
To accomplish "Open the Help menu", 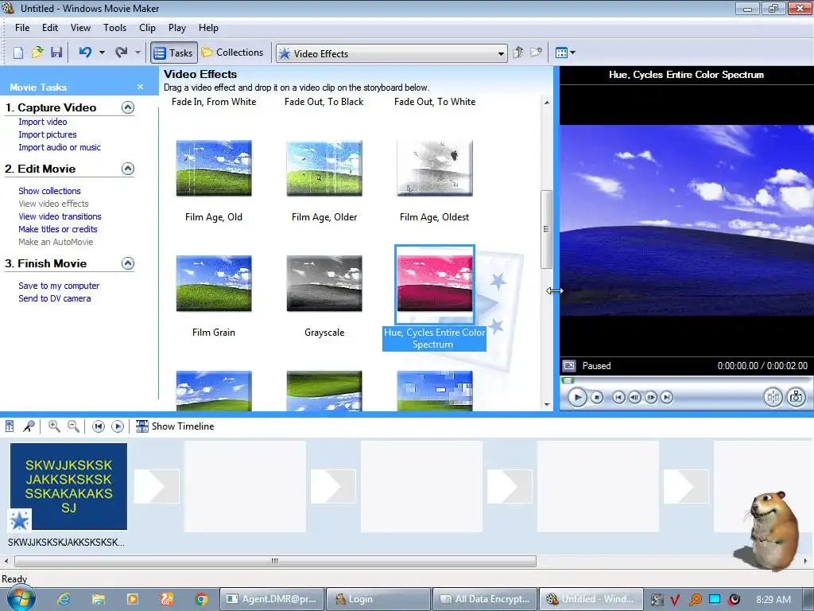I will click(x=209, y=28).
